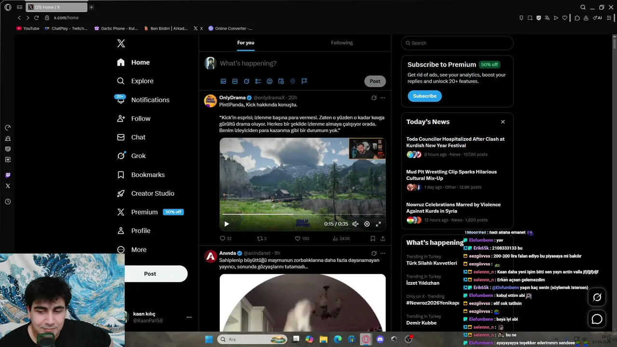Image resolution: width=617 pixels, height=347 pixels.
Task: Tag a location in the new post
Action: pos(293,81)
